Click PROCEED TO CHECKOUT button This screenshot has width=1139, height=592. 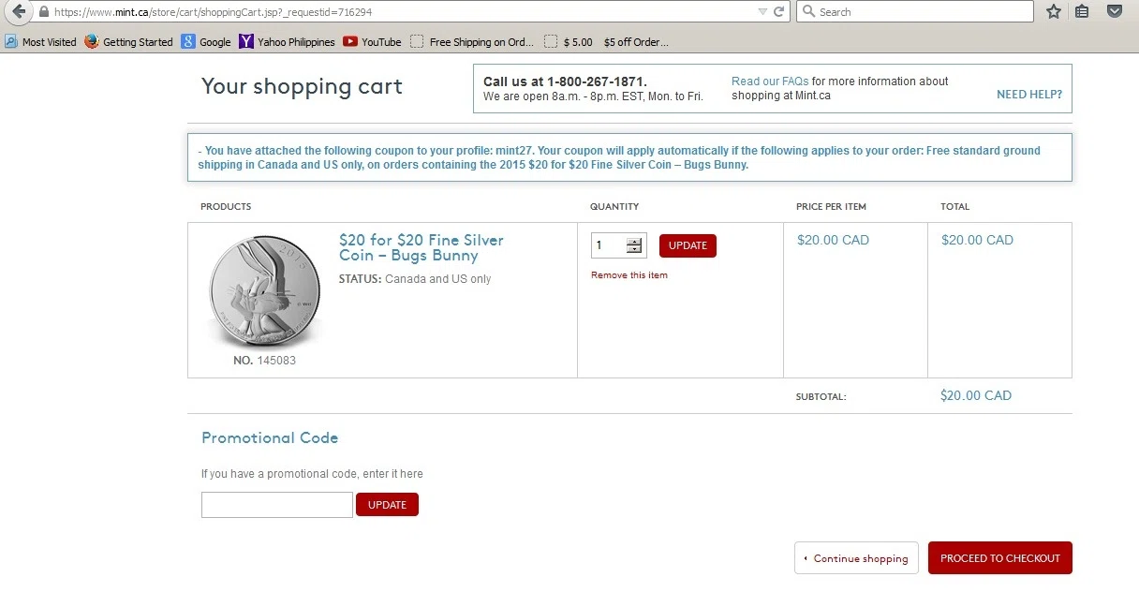coord(1000,558)
